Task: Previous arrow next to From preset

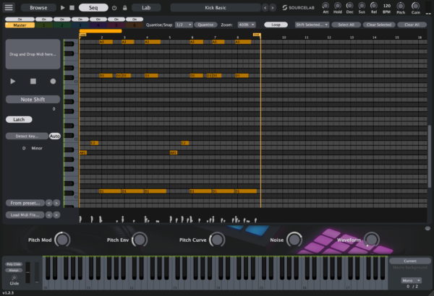Action: 48,203
